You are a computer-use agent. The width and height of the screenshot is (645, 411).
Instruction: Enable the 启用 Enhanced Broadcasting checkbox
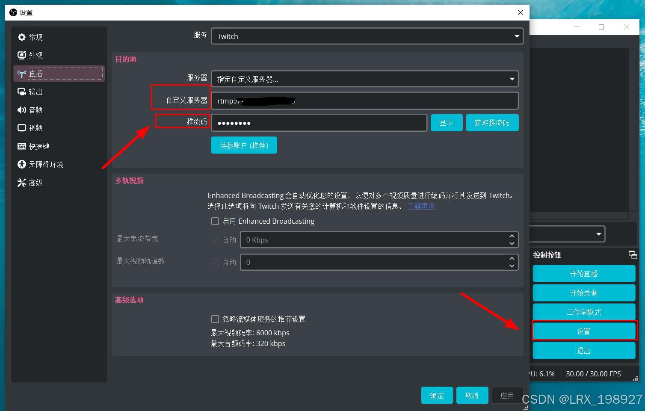[215, 221]
